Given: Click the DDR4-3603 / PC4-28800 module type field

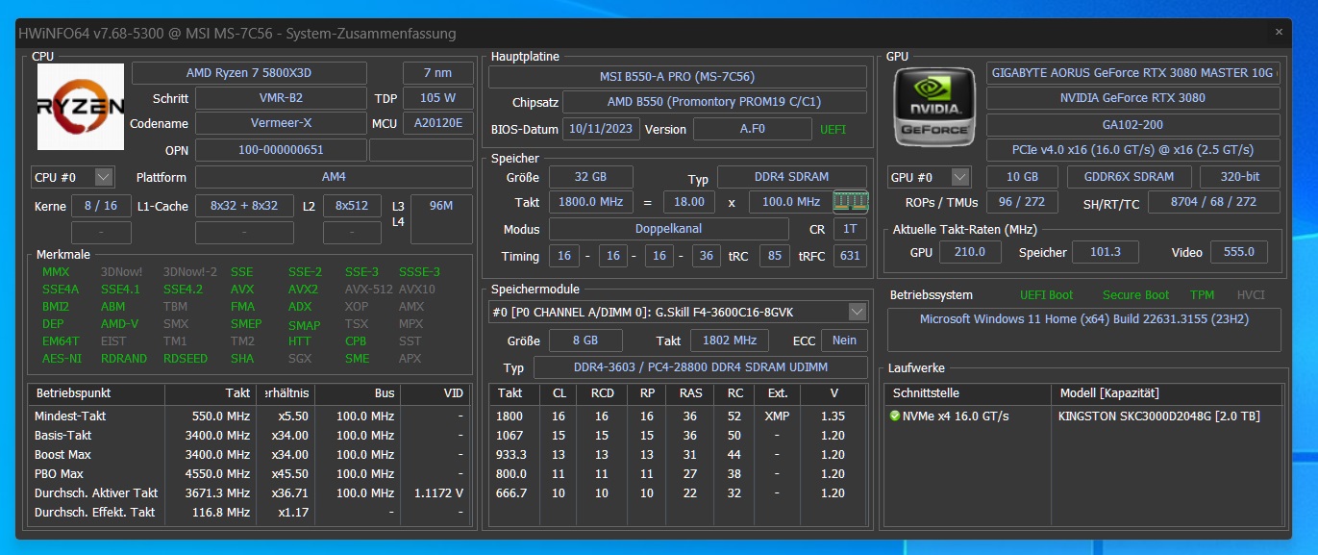Looking at the screenshot, I should pos(700,367).
